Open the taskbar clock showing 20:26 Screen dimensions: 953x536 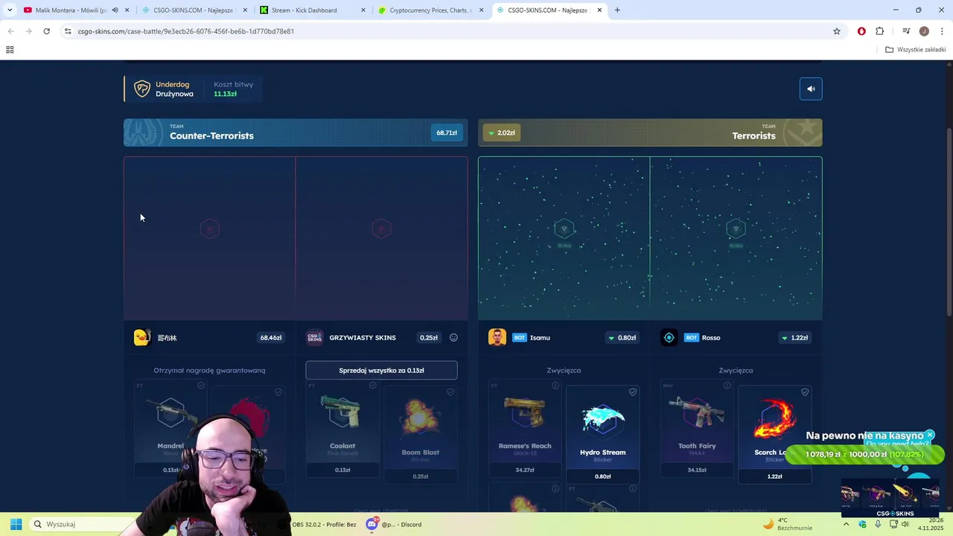932,524
